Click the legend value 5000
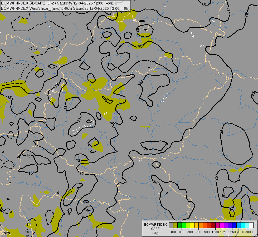 tap(249, 232)
